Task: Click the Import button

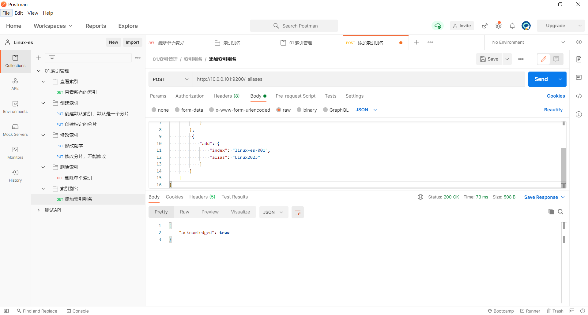Action: 132,42
